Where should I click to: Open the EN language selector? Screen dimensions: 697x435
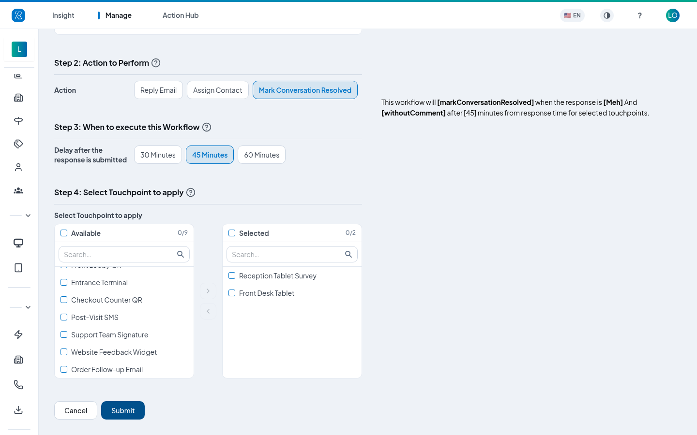click(x=572, y=15)
